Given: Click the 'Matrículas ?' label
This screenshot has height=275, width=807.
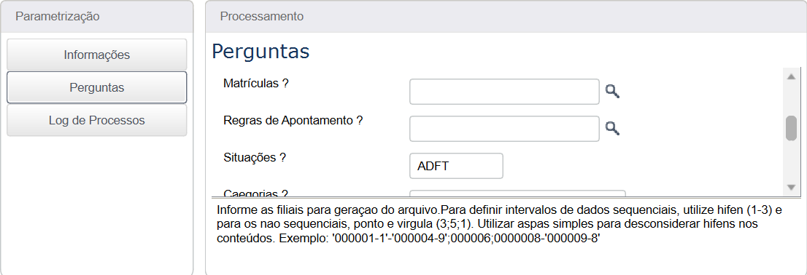Looking at the screenshot, I should 256,84.
